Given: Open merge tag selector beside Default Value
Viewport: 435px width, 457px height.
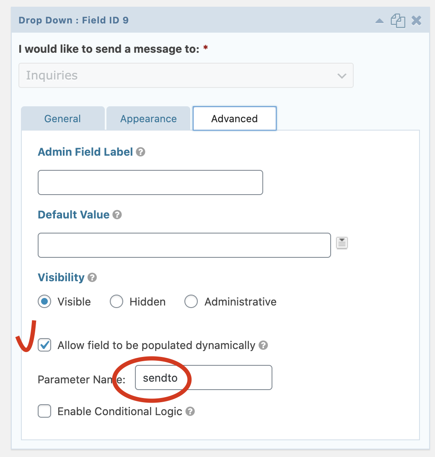Looking at the screenshot, I should coord(342,243).
